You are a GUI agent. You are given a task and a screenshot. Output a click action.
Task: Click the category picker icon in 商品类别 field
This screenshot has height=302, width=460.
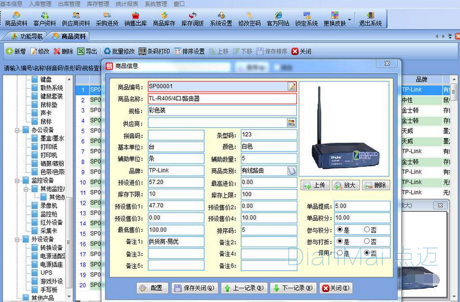[x=292, y=170]
